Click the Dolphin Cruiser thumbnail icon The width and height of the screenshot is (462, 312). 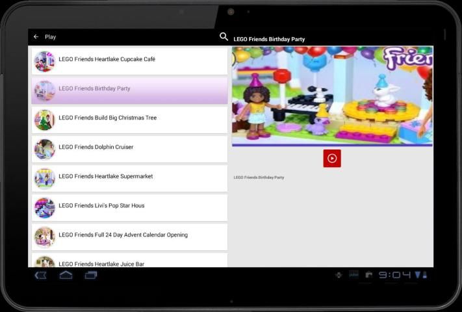click(45, 149)
